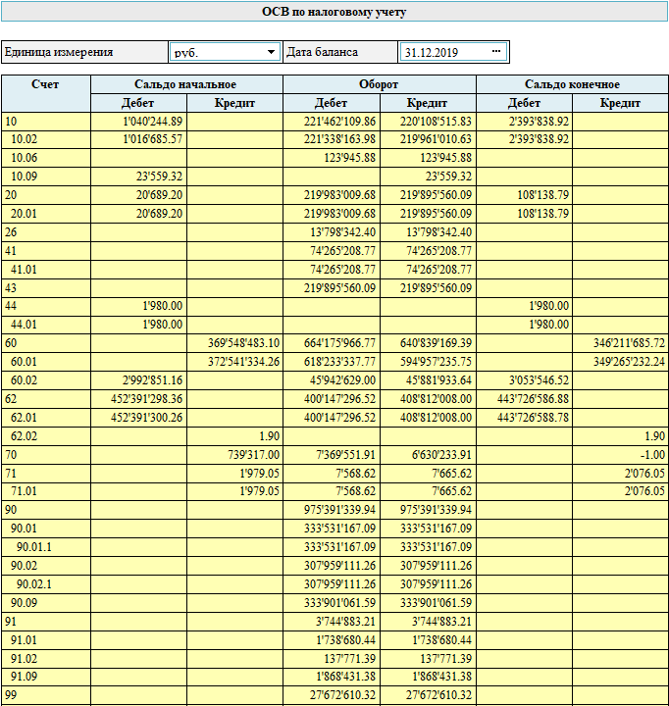Select account row 90.09
669x706 pixels.
pos(334,603)
